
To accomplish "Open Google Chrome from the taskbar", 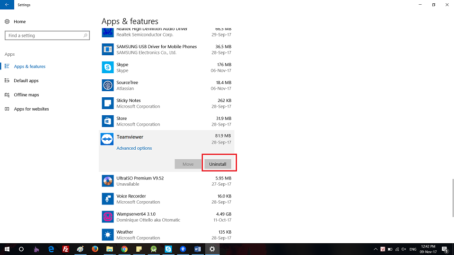I will [124, 249].
